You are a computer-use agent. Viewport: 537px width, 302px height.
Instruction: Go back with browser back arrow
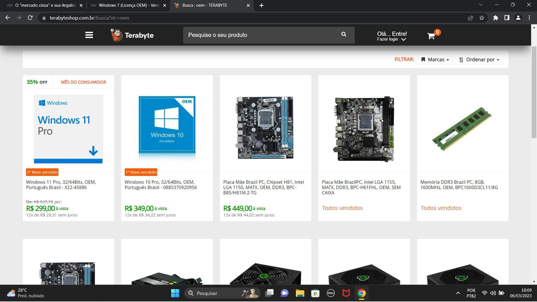coord(8,18)
